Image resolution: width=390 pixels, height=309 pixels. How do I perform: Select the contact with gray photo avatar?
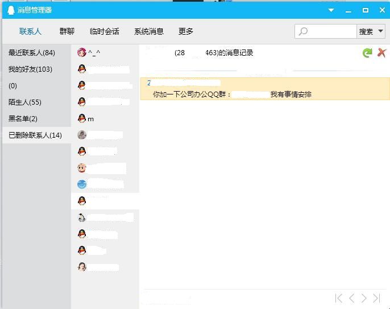pyautogui.click(x=105, y=135)
